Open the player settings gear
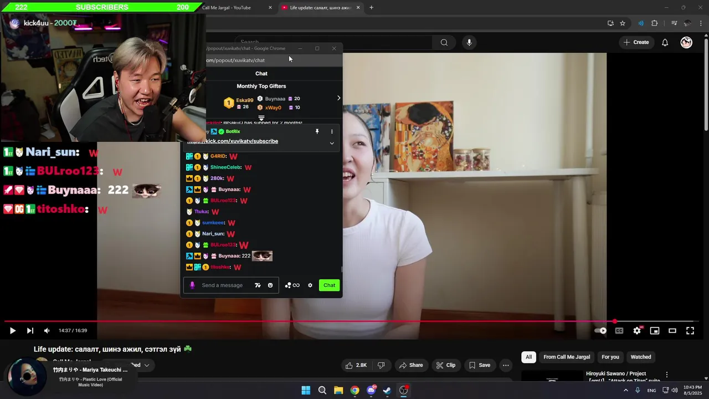The height and width of the screenshot is (399, 709). pyautogui.click(x=637, y=331)
